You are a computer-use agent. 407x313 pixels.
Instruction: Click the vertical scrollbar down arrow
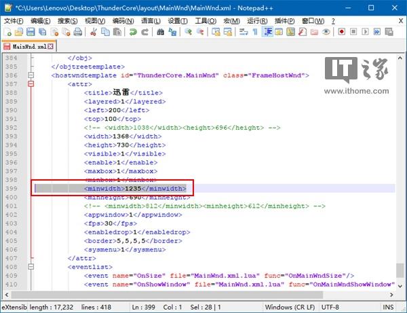[x=400, y=286]
